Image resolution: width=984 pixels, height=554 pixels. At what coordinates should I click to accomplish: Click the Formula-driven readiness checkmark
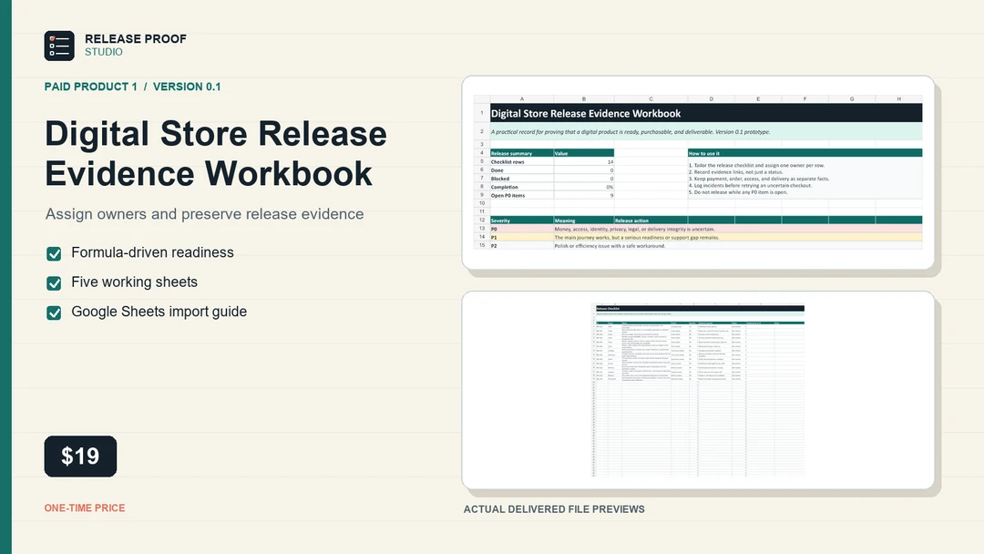[54, 253]
